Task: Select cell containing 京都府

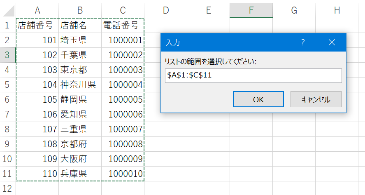Action: 80,144
